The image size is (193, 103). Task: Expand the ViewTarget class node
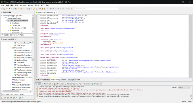[13, 45]
